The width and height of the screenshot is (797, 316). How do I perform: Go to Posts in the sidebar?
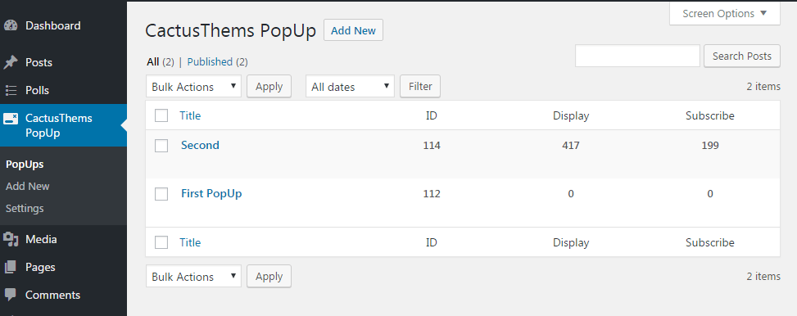[38, 62]
